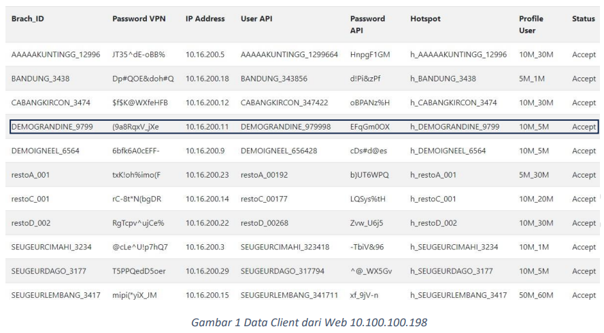This screenshot has width=604, height=333.
Task: Click the Password VPN column header
Action: pos(139,19)
